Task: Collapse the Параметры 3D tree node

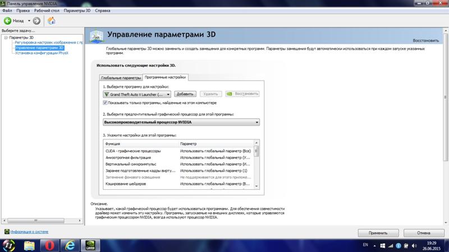Action: (6, 38)
